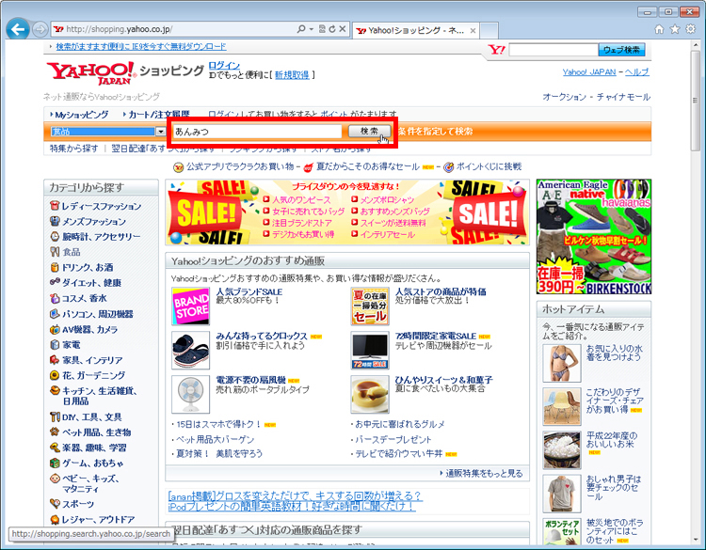Open パソコン、周辺機器 category icon
Screen dimensions: 706x550
click(55, 314)
